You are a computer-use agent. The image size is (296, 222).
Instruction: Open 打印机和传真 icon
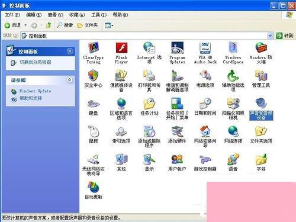coord(149,76)
